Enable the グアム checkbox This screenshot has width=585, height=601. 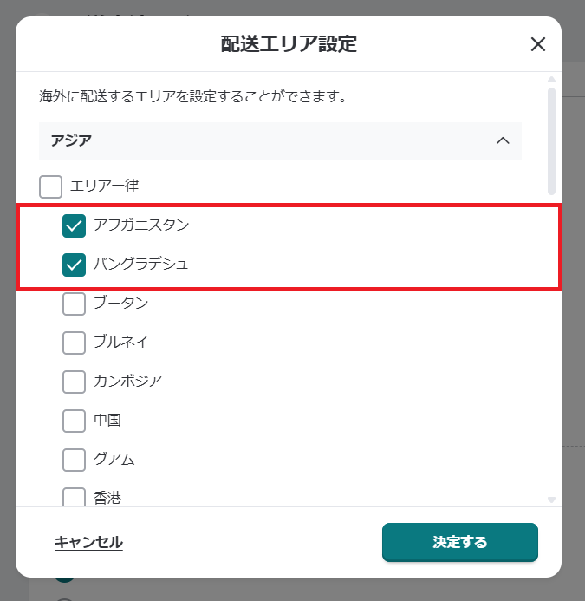(75, 459)
